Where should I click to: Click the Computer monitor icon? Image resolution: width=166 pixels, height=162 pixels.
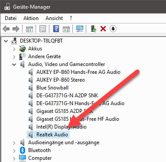pos(23,158)
